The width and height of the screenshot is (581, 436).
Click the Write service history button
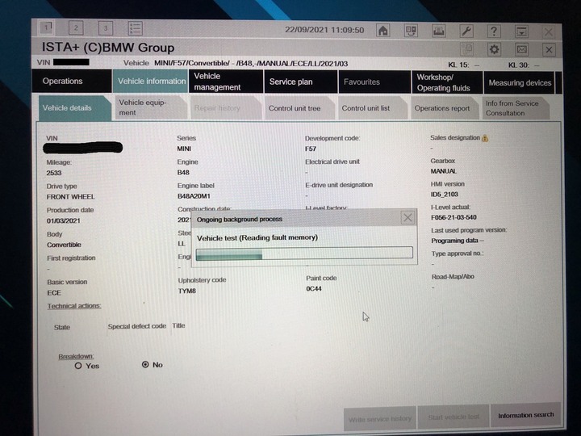(380, 419)
